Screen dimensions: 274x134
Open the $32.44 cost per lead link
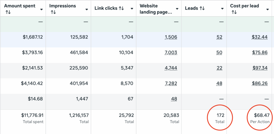260,37
